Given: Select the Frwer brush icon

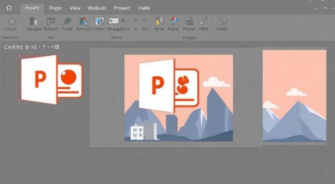Looking at the screenshot, I should pos(67,21).
